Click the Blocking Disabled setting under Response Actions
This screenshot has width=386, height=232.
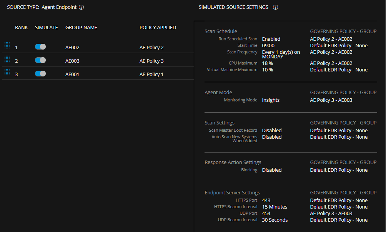pos(271,170)
